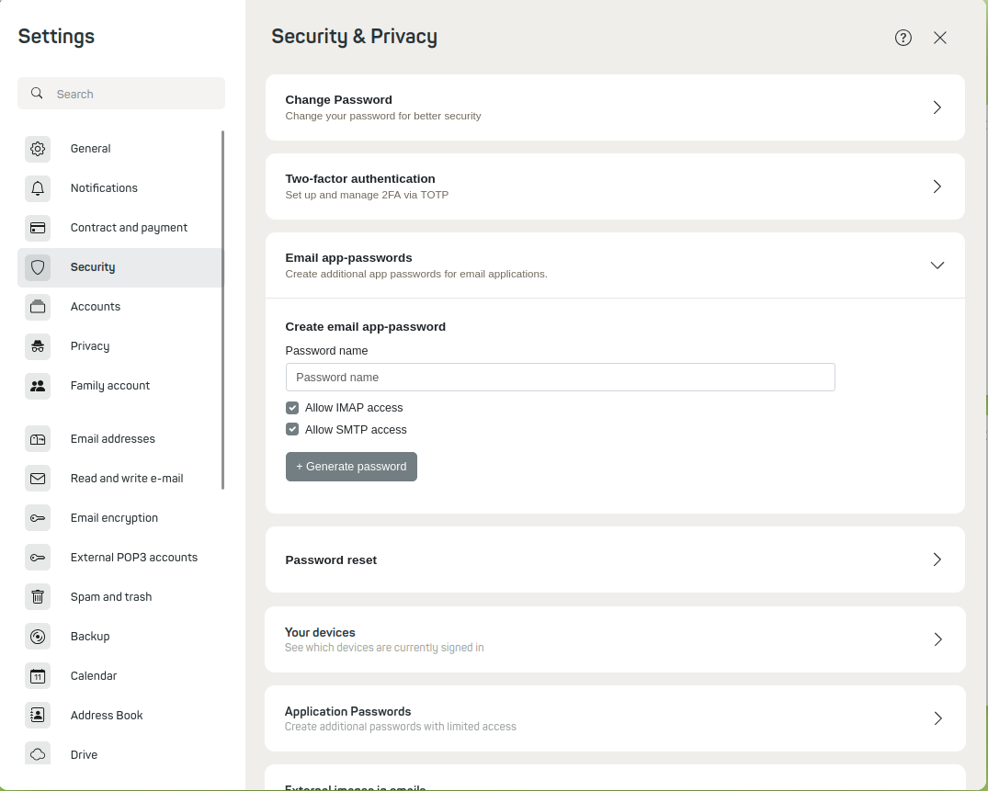Image resolution: width=988 pixels, height=791 pixels.
Task: Disable the Allow SMTP access checkbox
Action: coord(292,430)
